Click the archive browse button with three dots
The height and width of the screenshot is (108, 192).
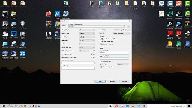click(x=128, y=26)
